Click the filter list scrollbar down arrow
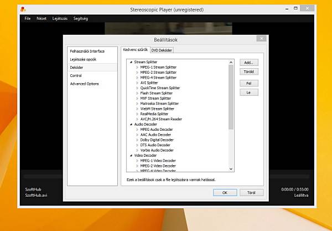Viewport: 332px width, 231px height. [231, 169]
